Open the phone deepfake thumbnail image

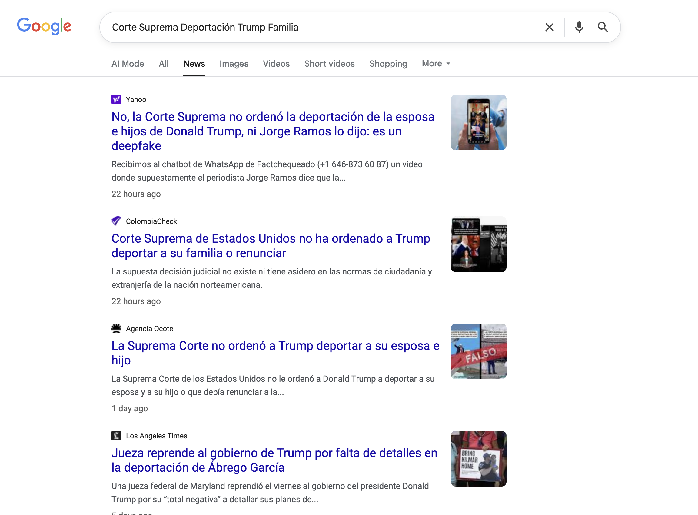click(x=479, y=122)
